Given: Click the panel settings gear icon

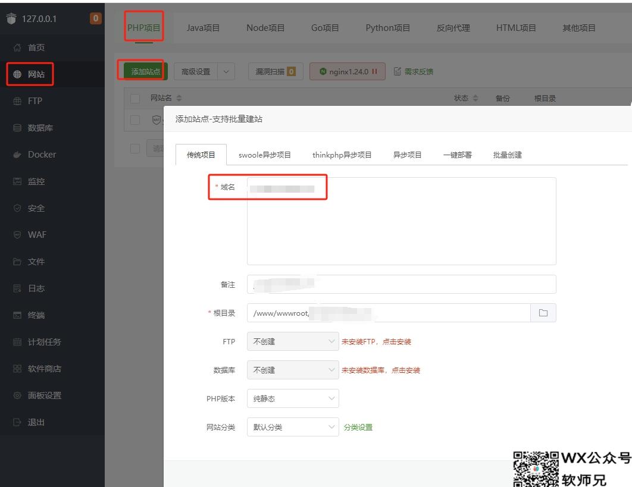Looking at the screenshot, I should coord(17,395).
